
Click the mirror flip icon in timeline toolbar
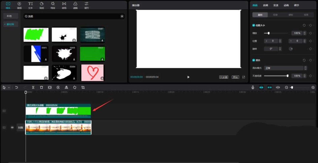tap(66, 87)
